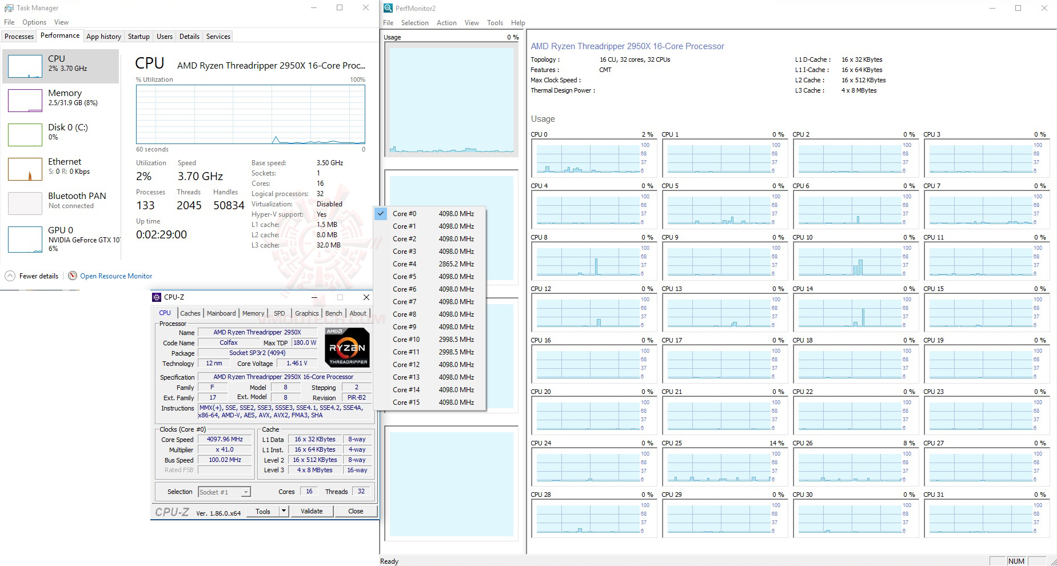
Task: Open the File menu in Task Manager
Action: 9,22
